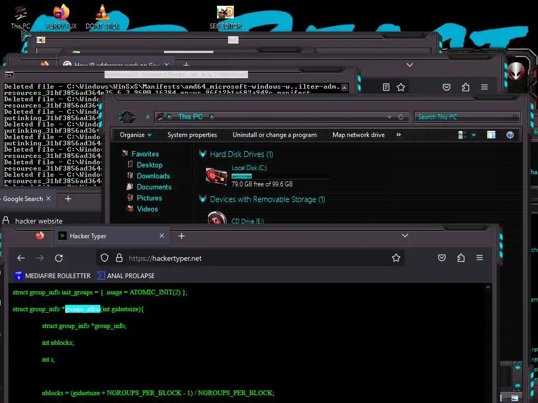View site security padlock for hackertyper.net
Image resolution: width=538 pixels, height=403 pixels.
(119, 258)
